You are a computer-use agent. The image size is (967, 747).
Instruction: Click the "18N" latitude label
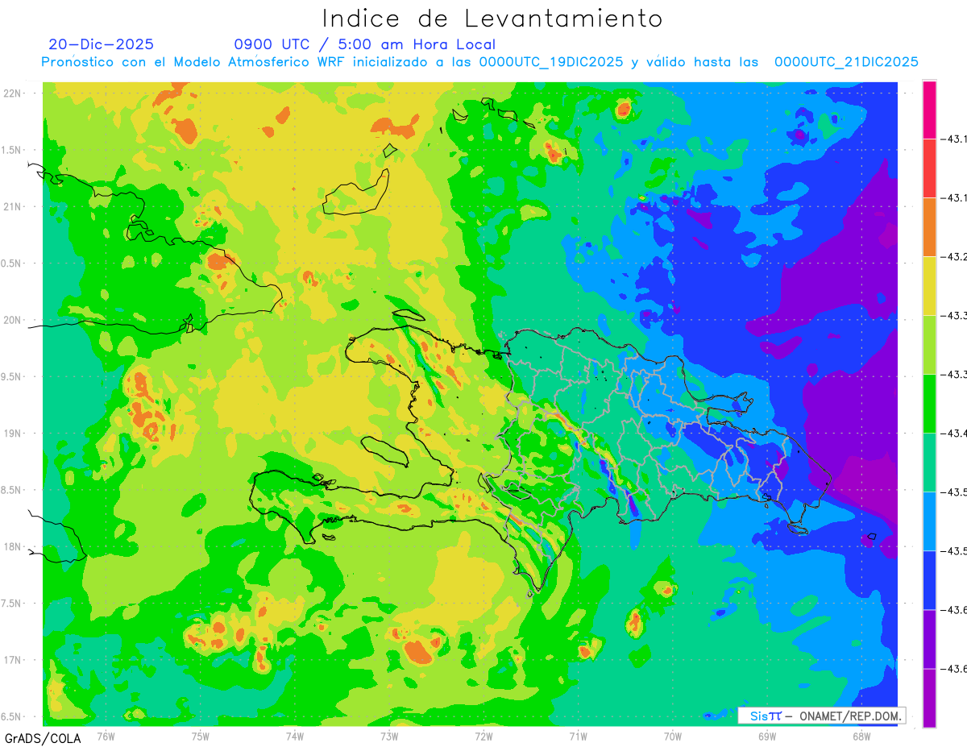(13, 547)
